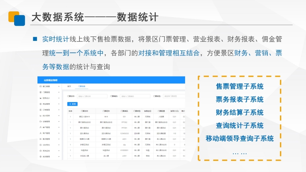Viewport: 306px width, 172px height.
Task: Click the 销售途径 column header
Action: (x=148, y=111)
